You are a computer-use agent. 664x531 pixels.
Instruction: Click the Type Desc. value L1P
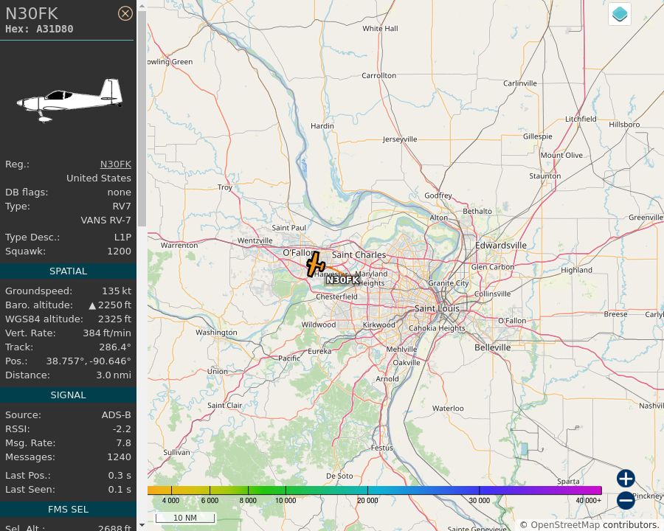(122, 237)
